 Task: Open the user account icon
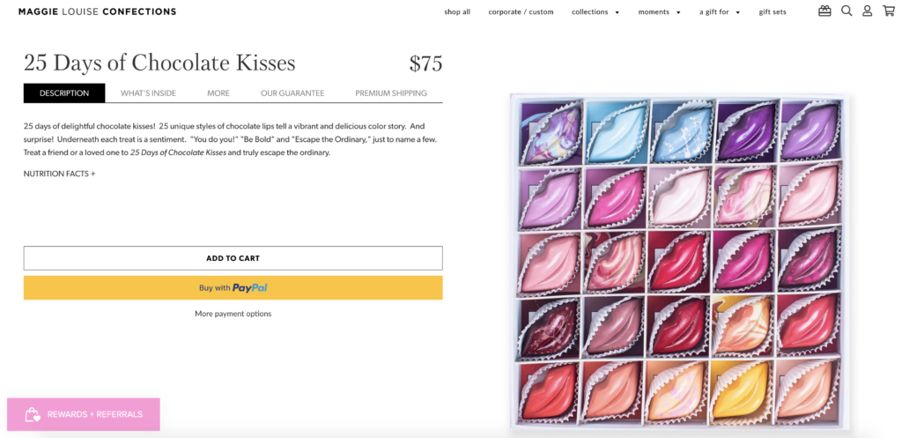(868, 11)
